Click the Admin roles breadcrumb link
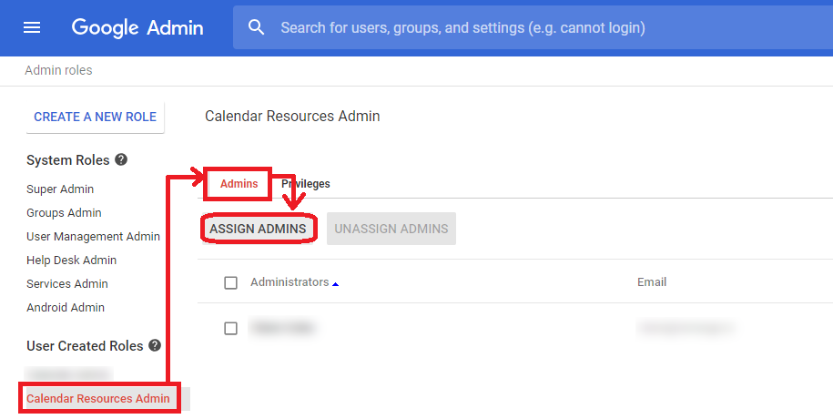 [x=58, y=70]
